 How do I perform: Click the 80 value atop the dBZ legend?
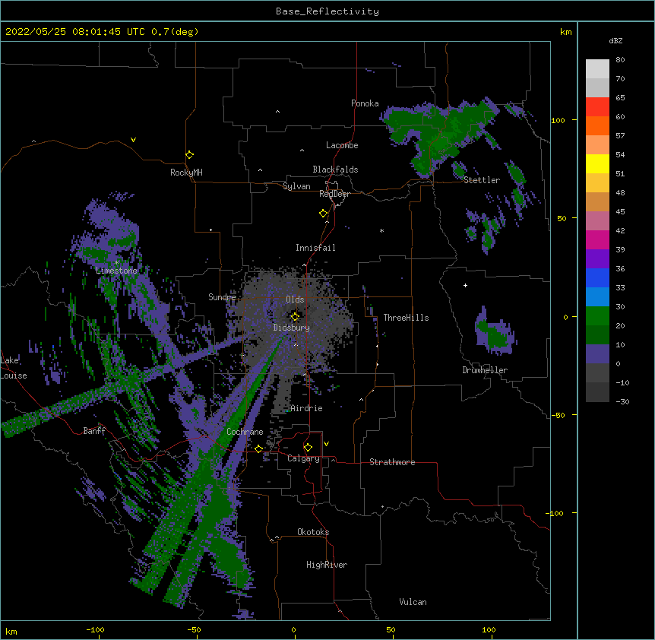[620, 59]
